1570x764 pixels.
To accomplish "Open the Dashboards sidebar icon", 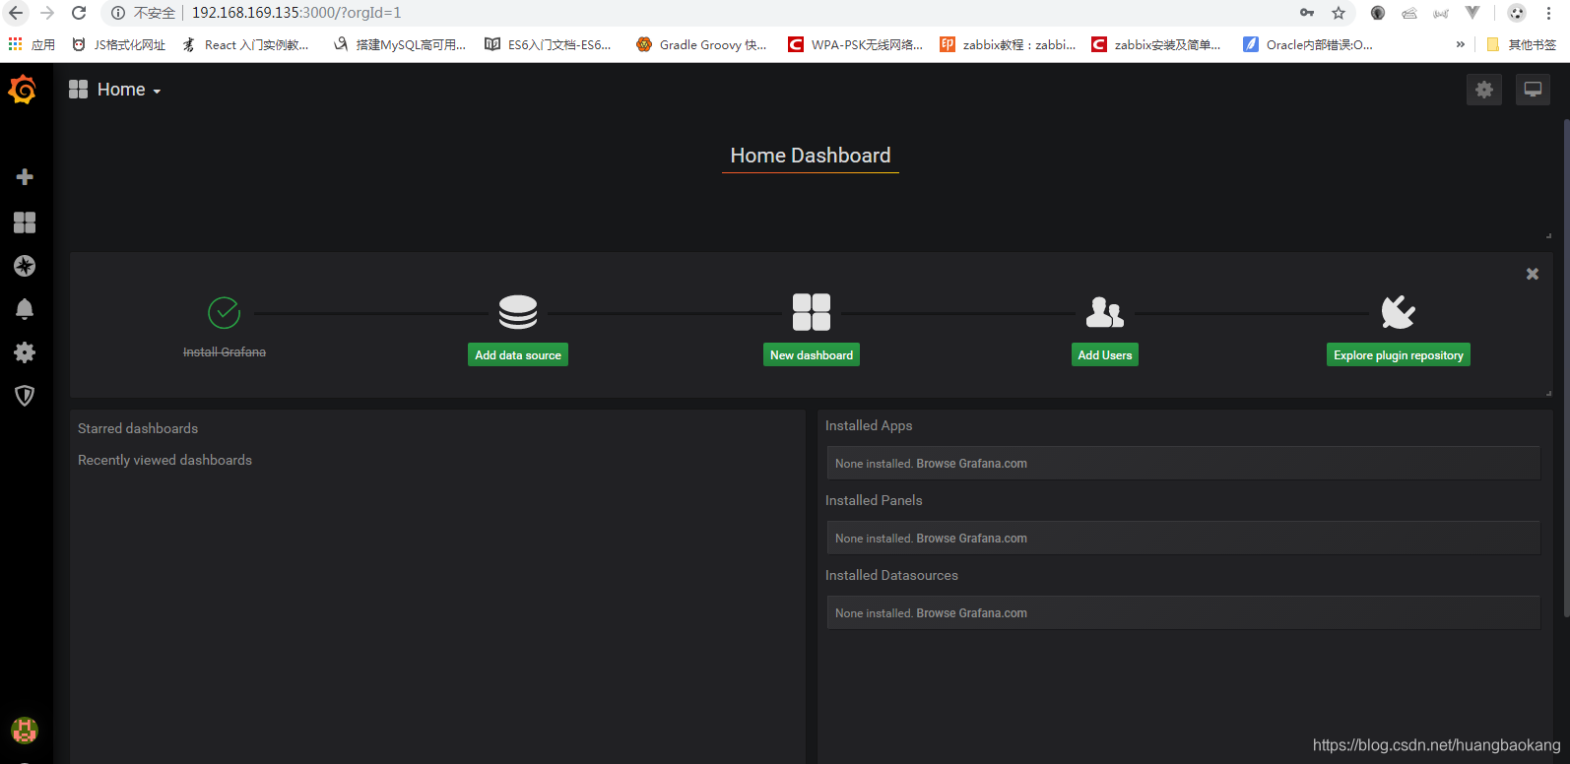I will coord(25,223).
